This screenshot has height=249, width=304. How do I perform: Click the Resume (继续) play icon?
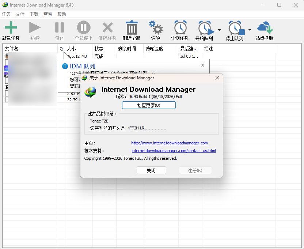35,27
